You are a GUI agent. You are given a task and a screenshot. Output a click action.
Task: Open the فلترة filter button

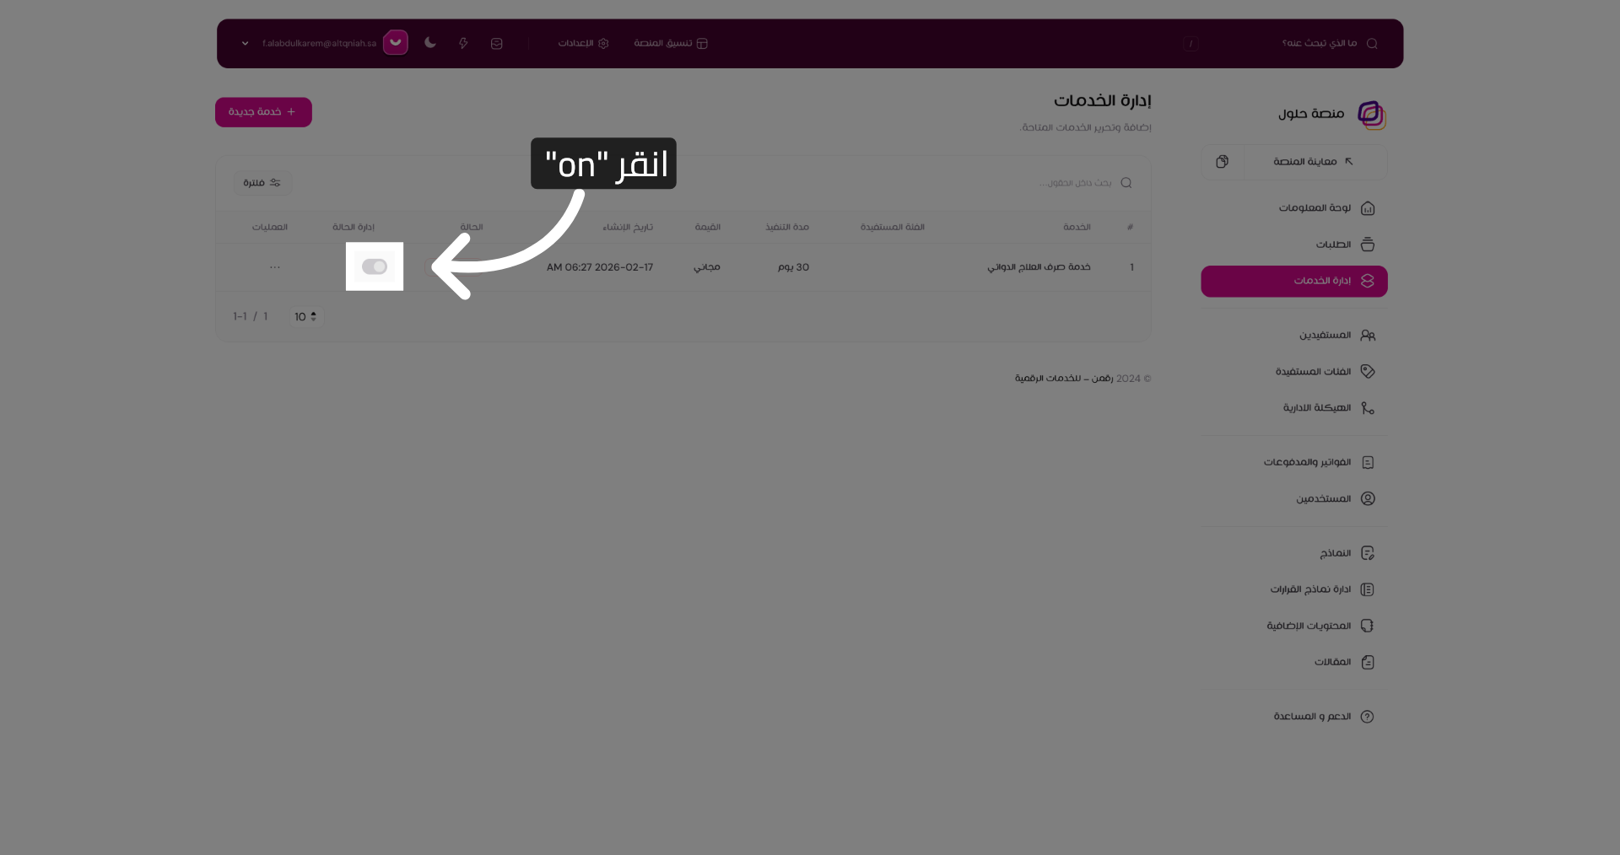pyautogui.click(x=262, y=183)
